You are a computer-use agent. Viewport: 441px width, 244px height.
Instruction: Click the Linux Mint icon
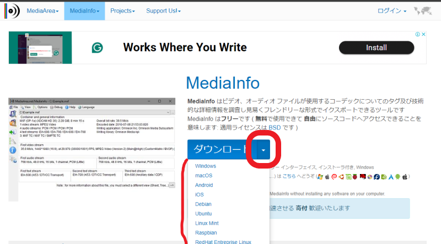(348, 177)
